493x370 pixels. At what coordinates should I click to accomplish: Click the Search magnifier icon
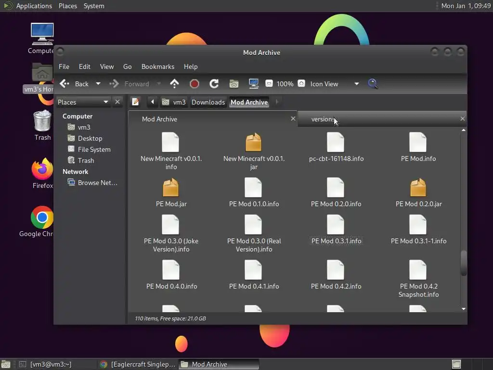tap(373, 84)
